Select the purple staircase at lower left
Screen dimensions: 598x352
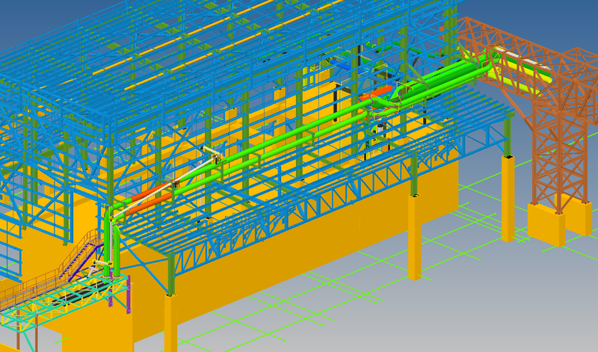[x=81, y=254]
